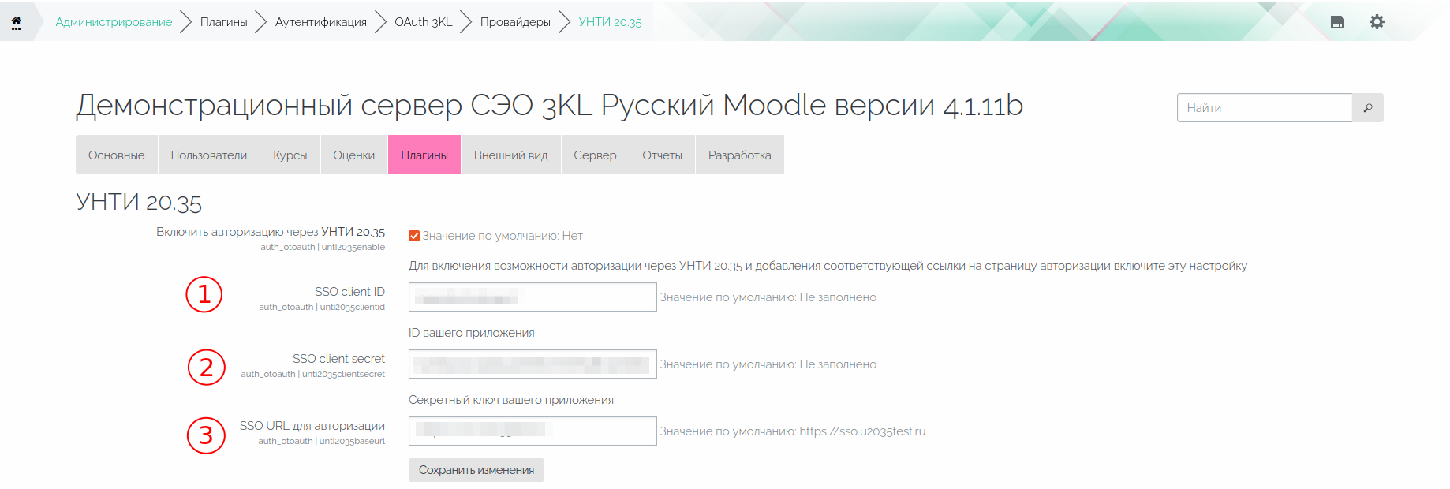
Task: Click the 'SSO client ID' label
Action: coord(349,292)
